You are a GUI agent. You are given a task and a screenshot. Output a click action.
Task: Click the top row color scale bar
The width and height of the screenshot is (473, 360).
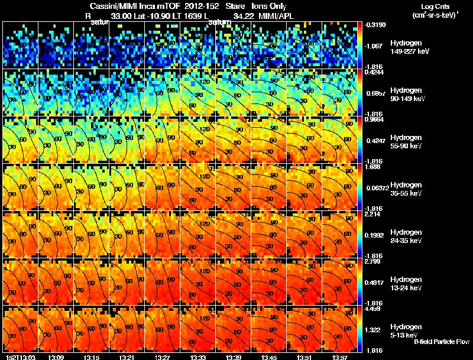(359, 45)
